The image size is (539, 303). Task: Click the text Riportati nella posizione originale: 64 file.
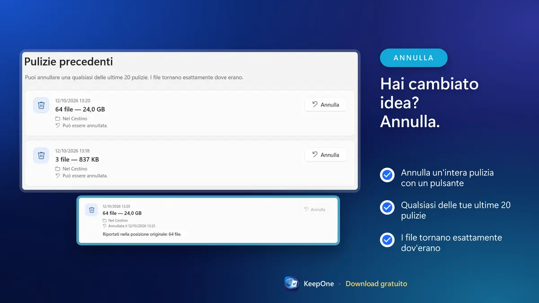coord(142,234)
